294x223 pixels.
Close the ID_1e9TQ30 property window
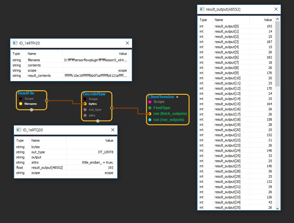(x=113, y=130)
